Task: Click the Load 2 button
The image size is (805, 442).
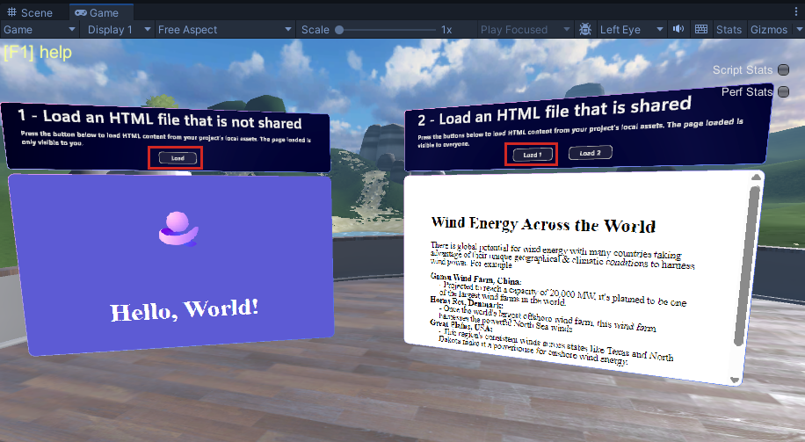Action: point(591,153)
